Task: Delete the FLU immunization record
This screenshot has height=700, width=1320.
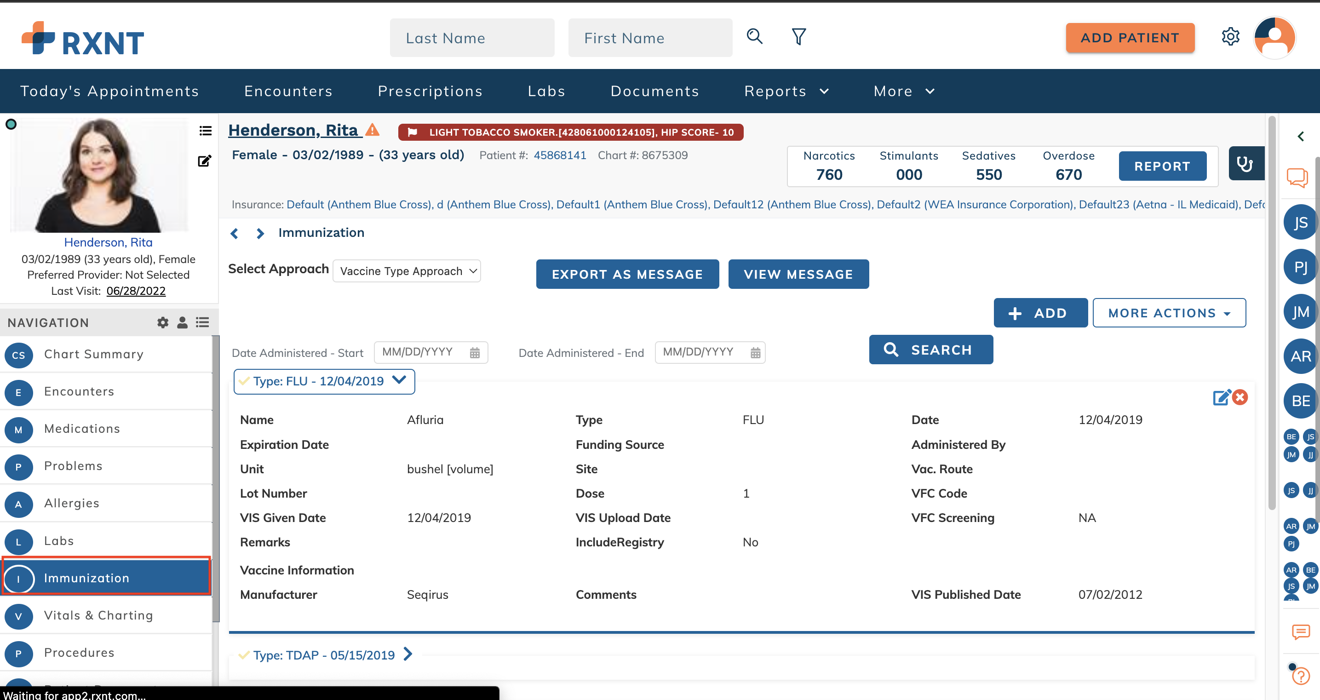Action: click(x=1240, y=397)
